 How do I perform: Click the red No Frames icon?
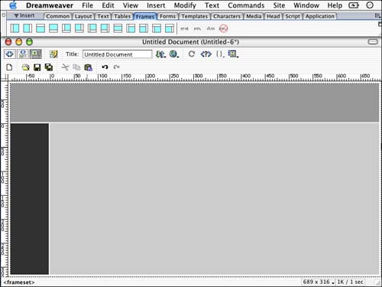(x=223, y=28)
